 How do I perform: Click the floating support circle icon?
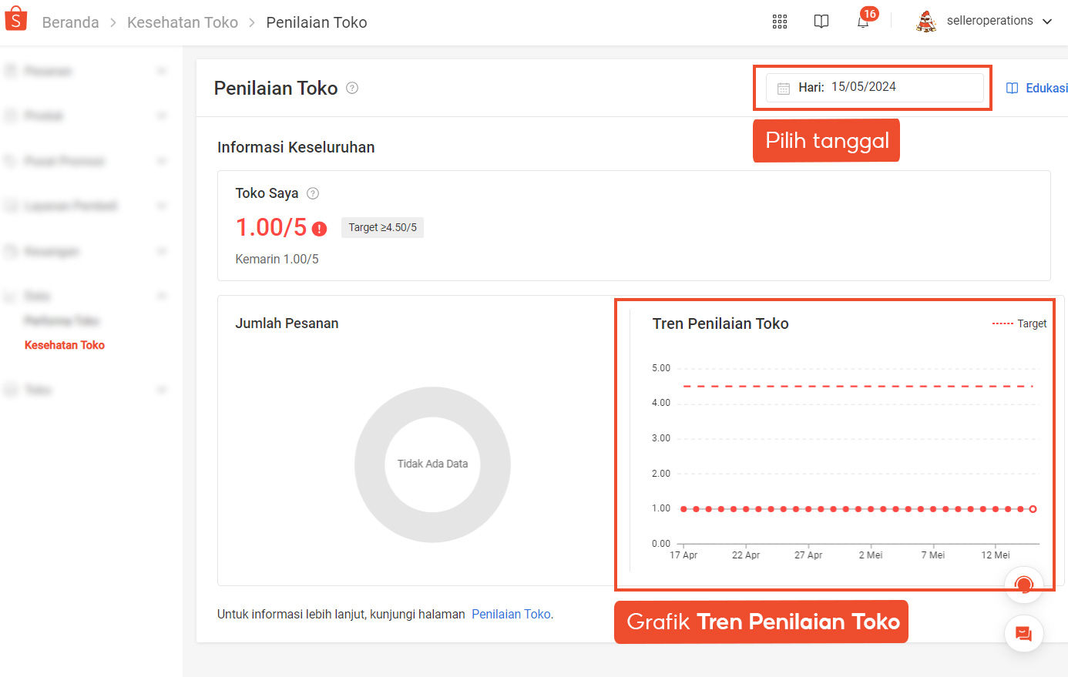[1023, 585]
